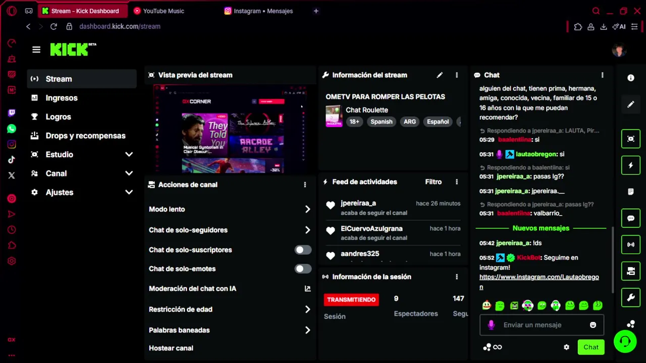
Task: Open Instagram in Opera sidebar
Action: [12, 144]
